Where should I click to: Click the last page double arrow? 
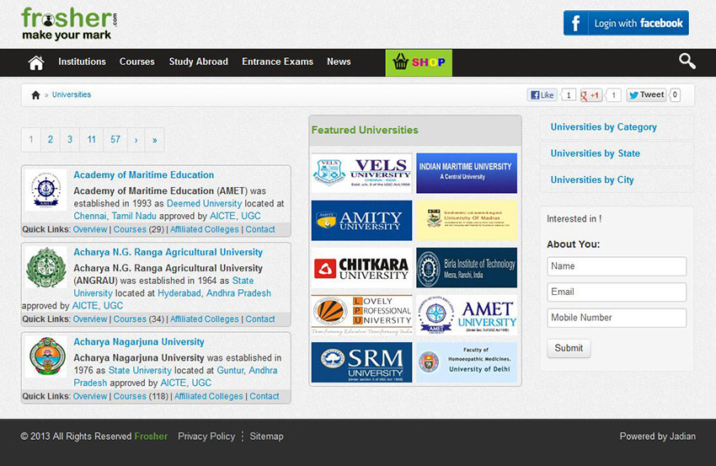pyautogui.click(x=155, y=140)
